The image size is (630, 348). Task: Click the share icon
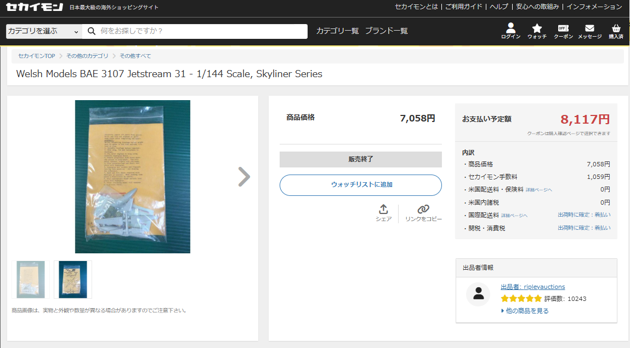(383, 210)
